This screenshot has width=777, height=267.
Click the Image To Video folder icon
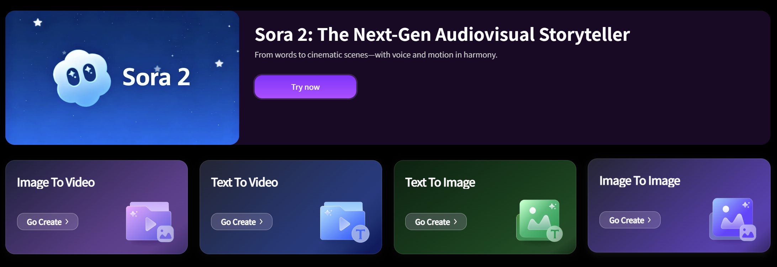point(149,222)
